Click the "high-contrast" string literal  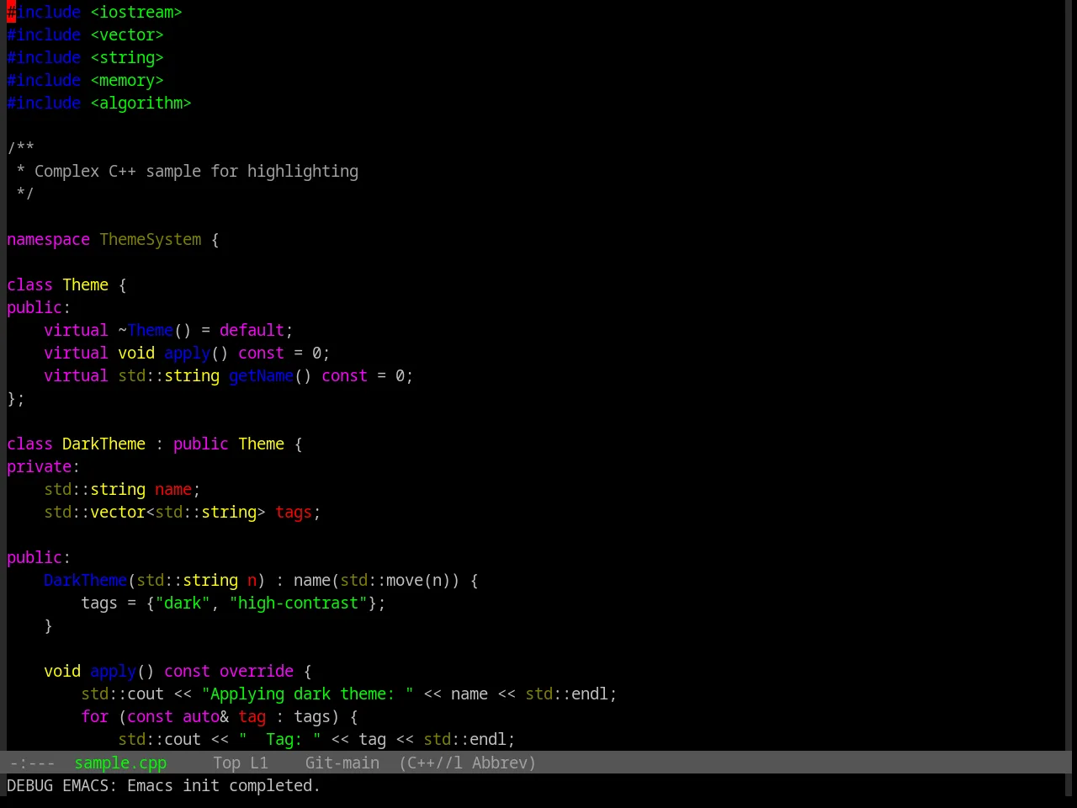coord(298,603)
